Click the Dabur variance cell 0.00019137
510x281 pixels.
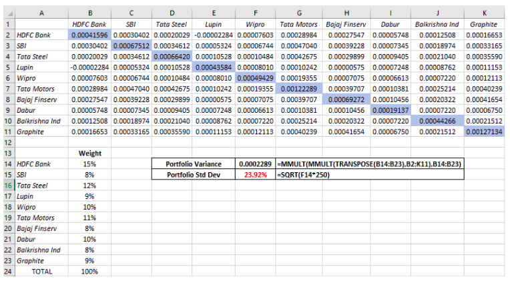coord(391,110)
